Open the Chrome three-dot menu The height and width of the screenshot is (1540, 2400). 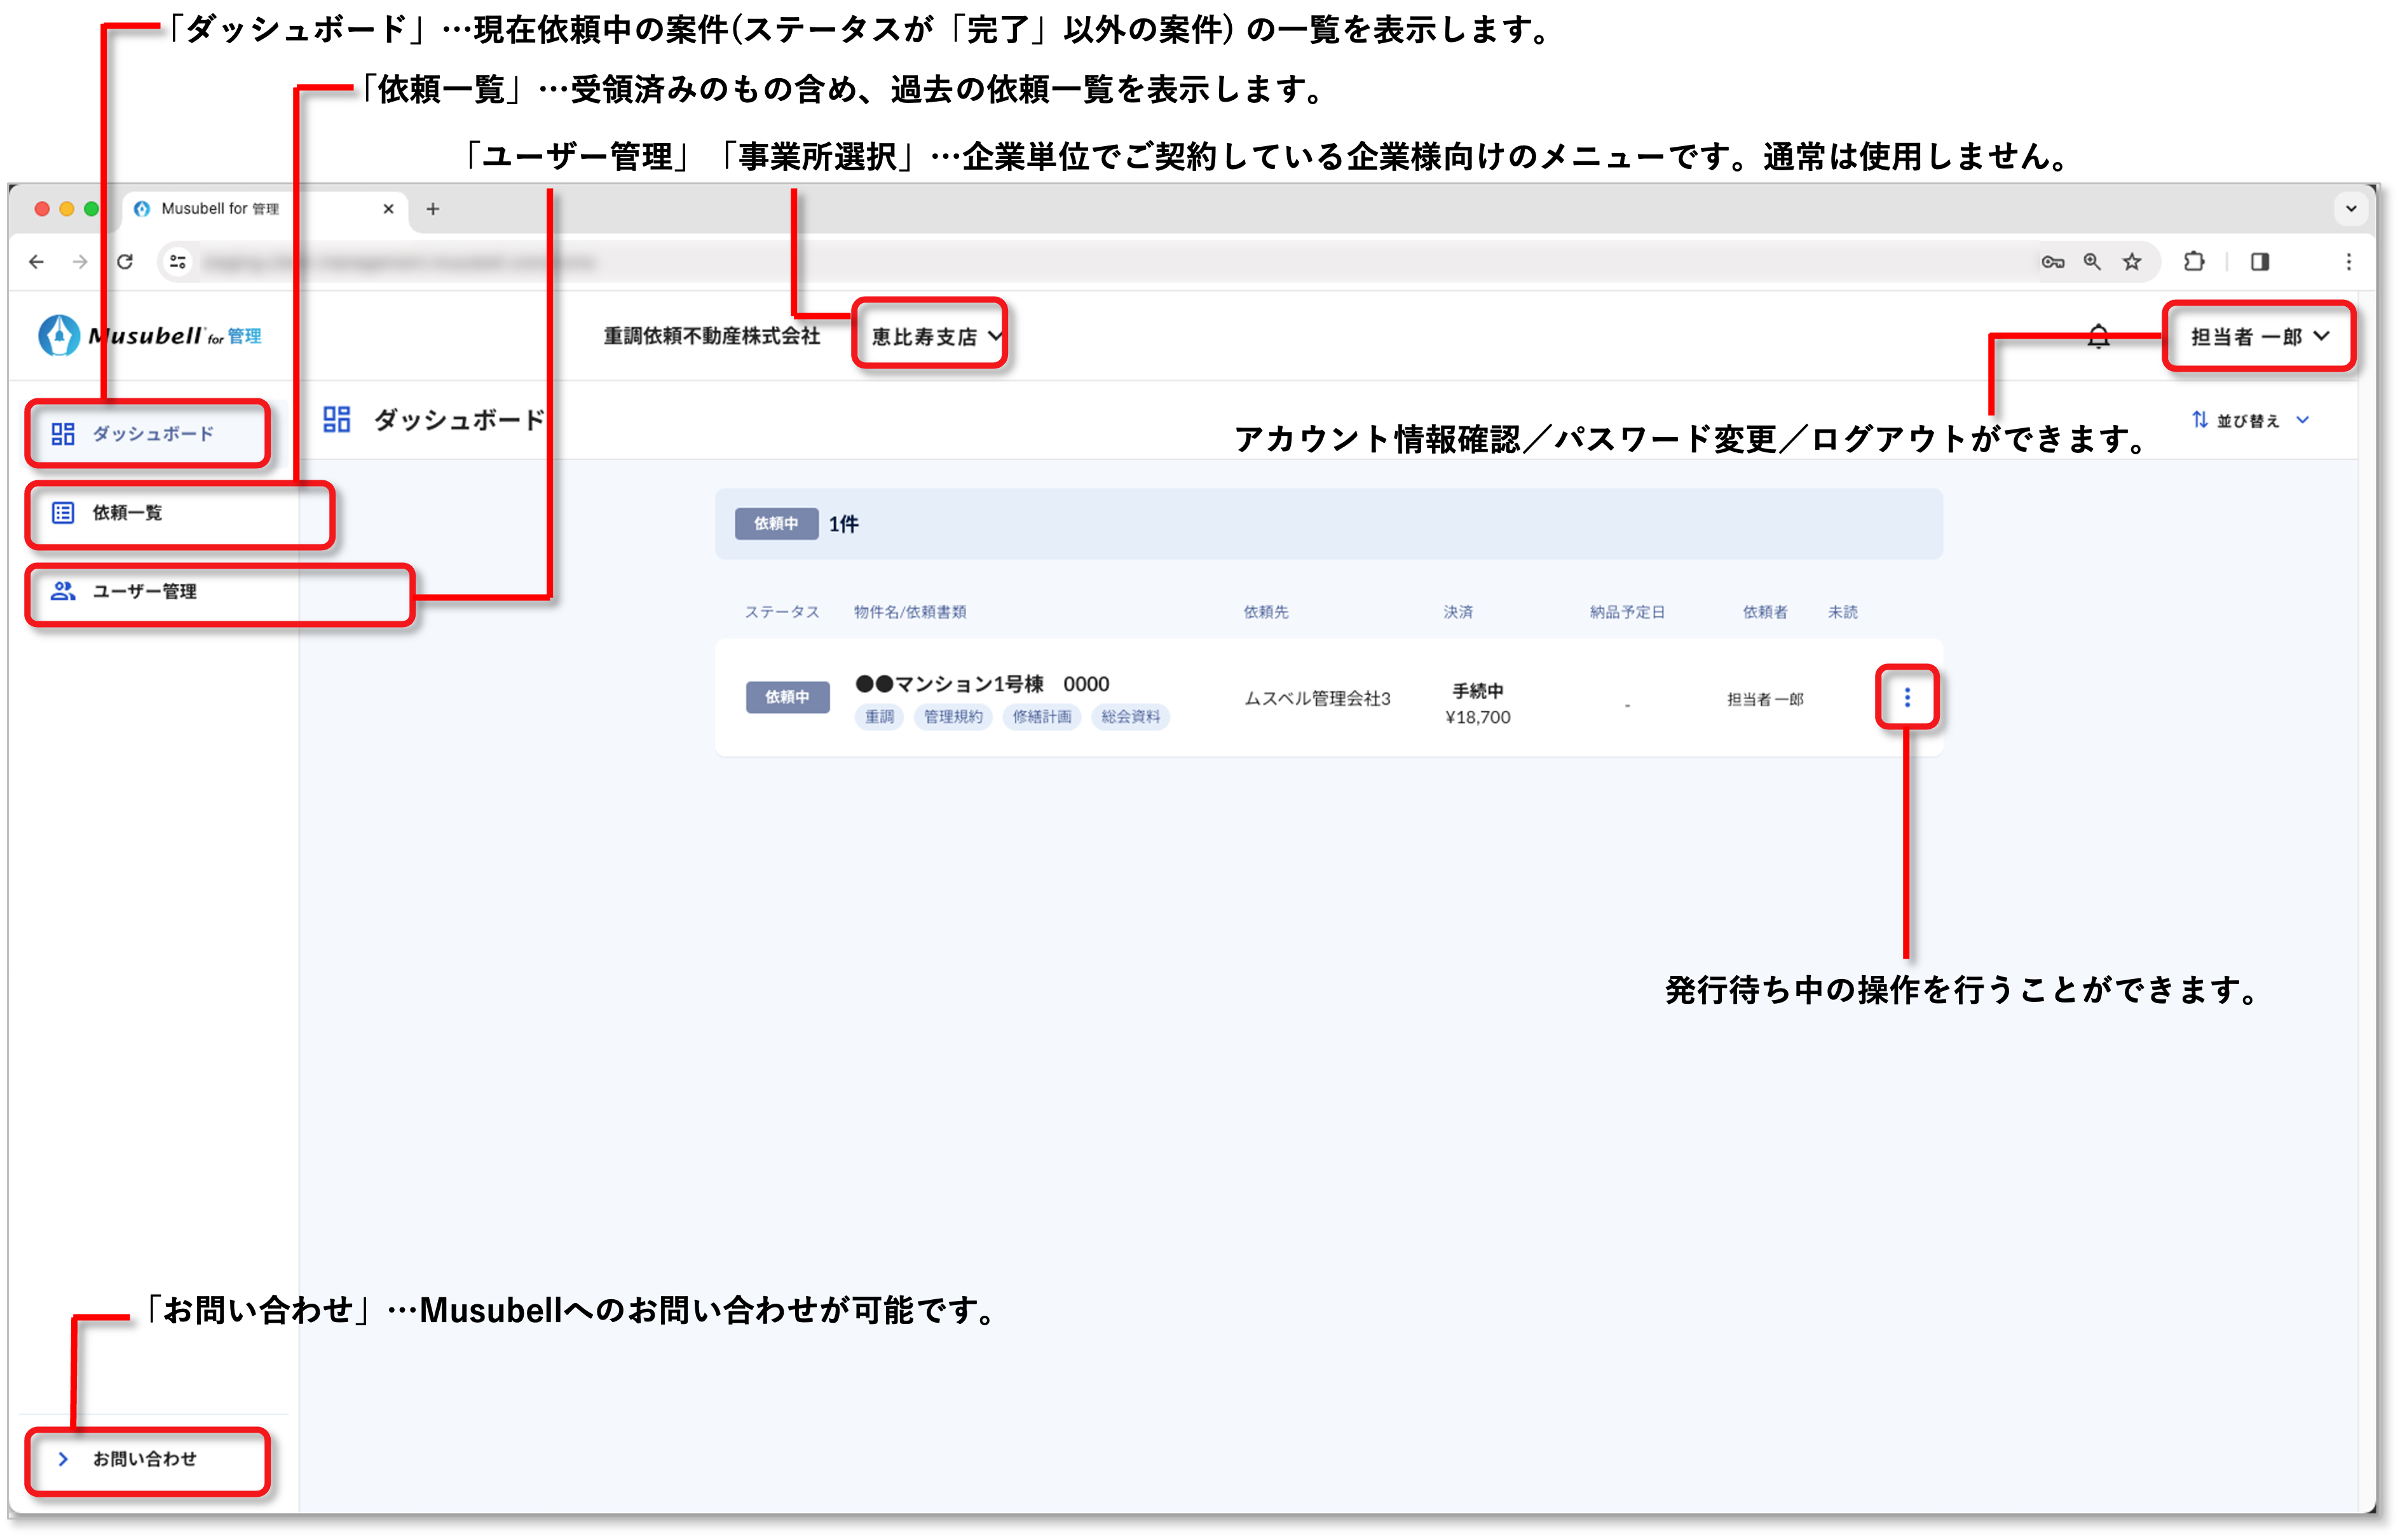click(x=2349, y=262)
